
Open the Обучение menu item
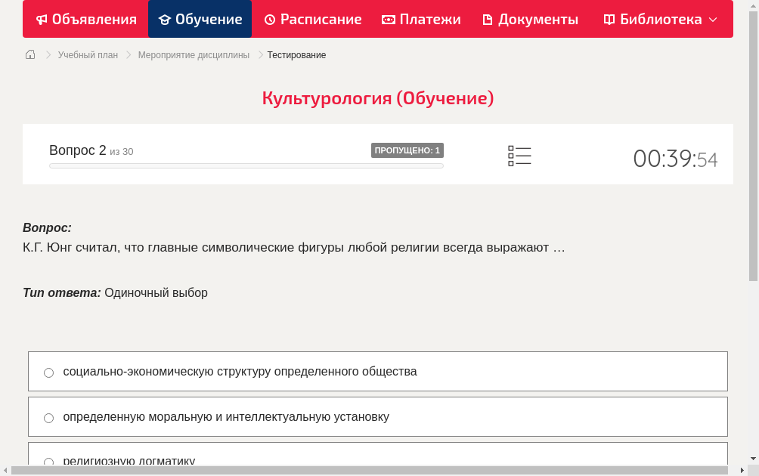coord(200,19)
